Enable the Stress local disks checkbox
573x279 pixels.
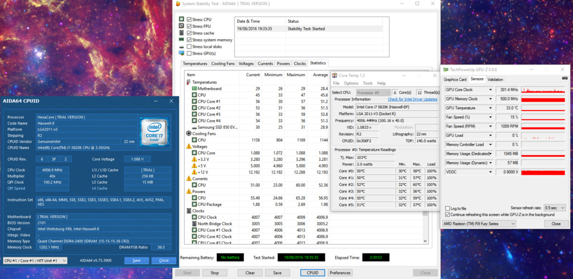[x=189, y=47]
